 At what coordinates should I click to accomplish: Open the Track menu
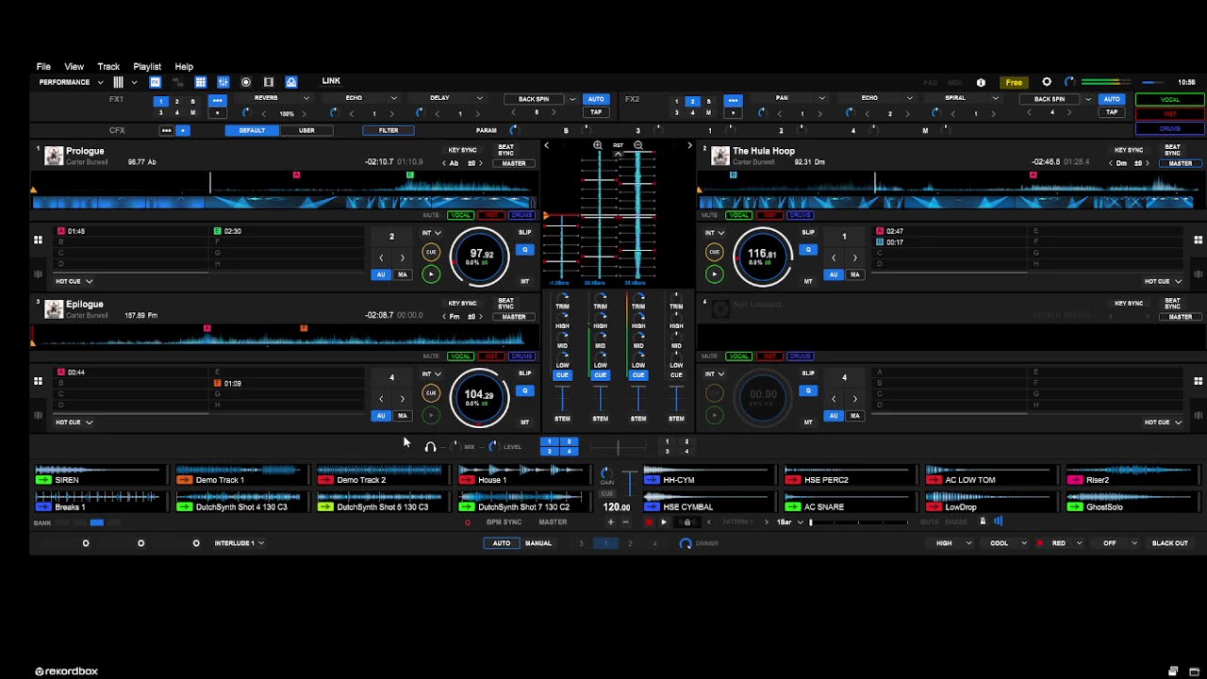point(108,67)
